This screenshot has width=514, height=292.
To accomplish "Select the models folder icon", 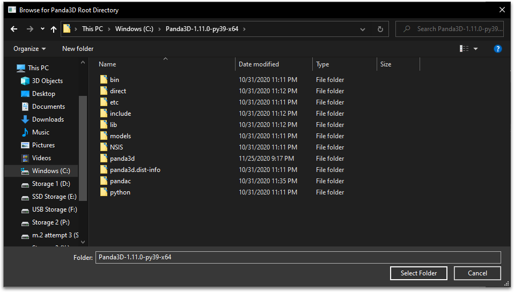I will (x=104, y=136).
